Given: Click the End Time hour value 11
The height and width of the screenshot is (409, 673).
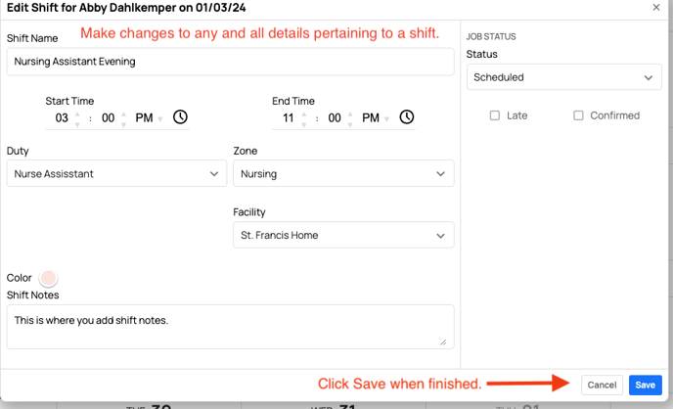Looking at the screenshot, I should coord(288,118).
